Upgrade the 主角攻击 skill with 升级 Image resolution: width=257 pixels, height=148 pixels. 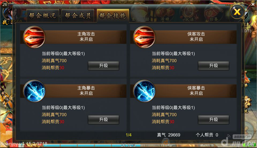103,66
